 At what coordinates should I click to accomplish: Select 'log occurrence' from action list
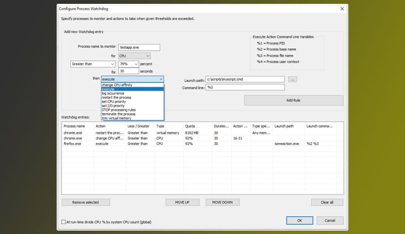coord(132,93)
